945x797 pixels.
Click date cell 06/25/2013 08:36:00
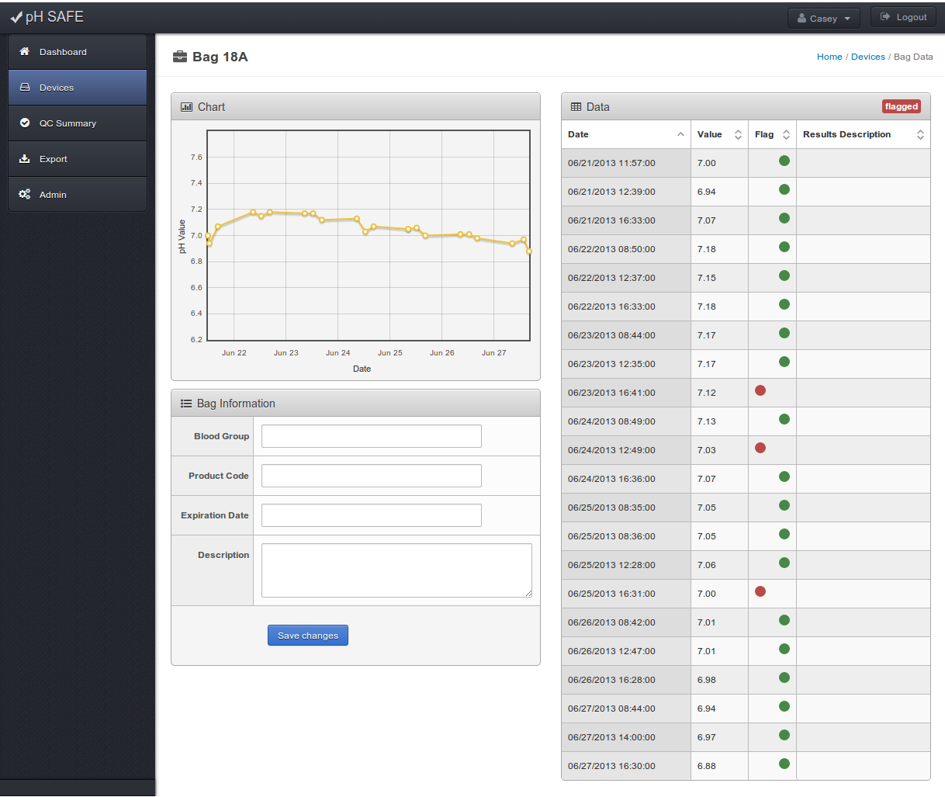626,536
